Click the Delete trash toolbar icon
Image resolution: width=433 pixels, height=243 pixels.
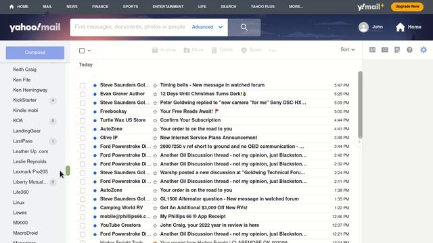point(214,50)
